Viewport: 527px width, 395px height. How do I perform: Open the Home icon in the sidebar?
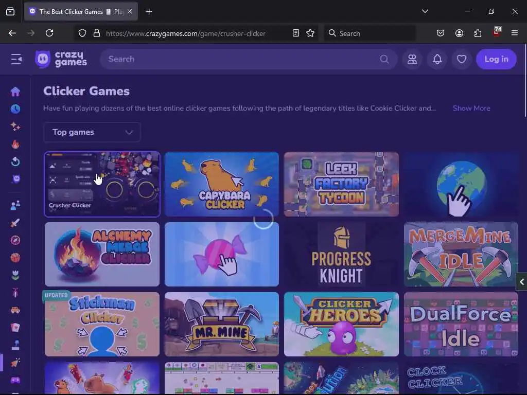coord(15,92)
